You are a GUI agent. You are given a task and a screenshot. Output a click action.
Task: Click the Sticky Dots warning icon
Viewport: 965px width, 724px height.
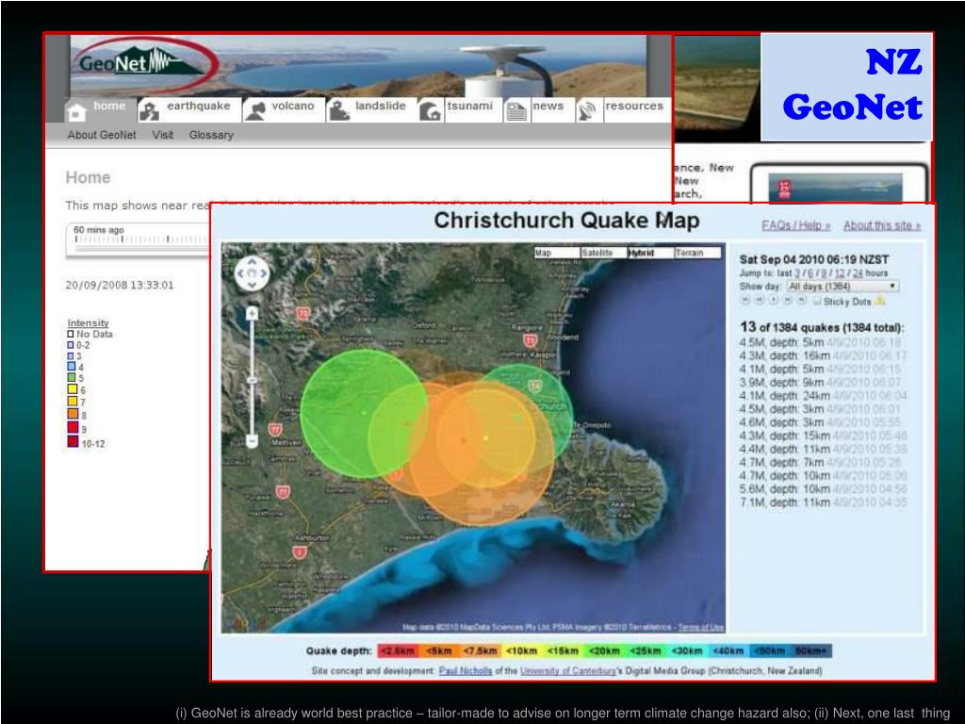pyautogui.click(x=880, y=301)
